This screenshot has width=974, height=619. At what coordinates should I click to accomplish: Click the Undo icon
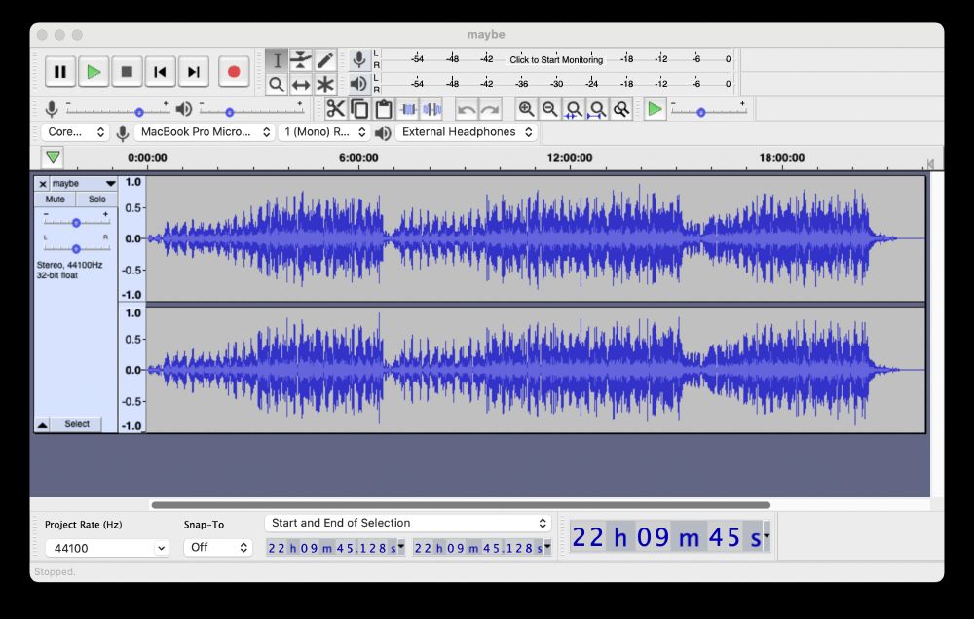pos(469,109)
